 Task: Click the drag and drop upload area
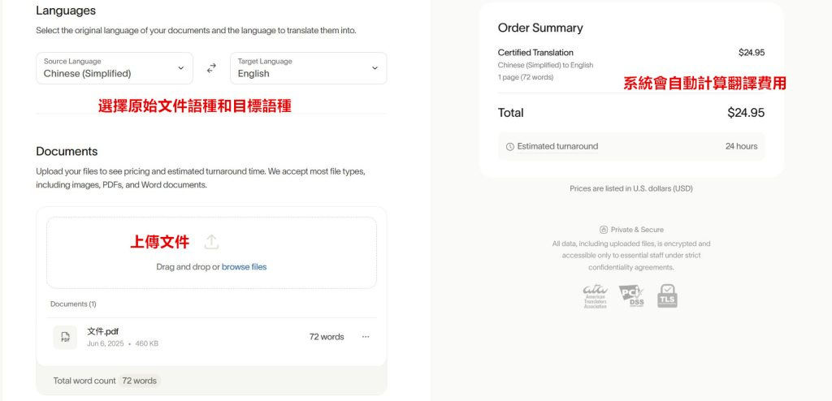211,252
